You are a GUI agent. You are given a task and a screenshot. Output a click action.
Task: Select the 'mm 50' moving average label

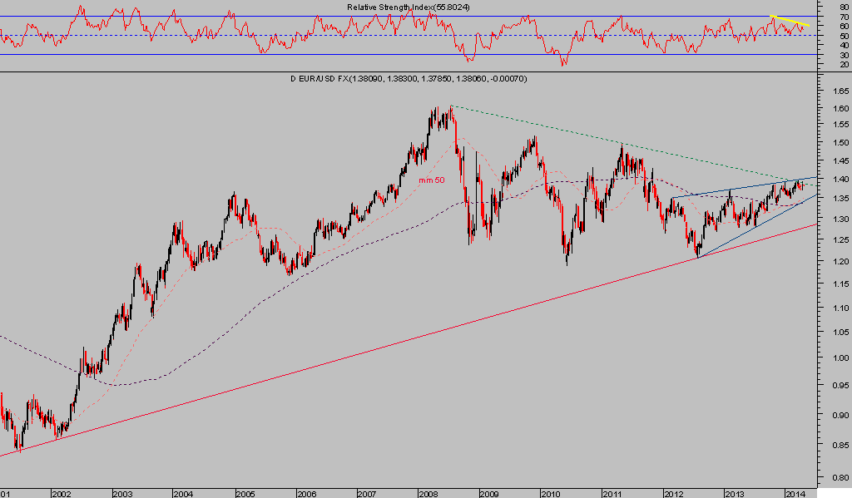[x=430, y=180]
